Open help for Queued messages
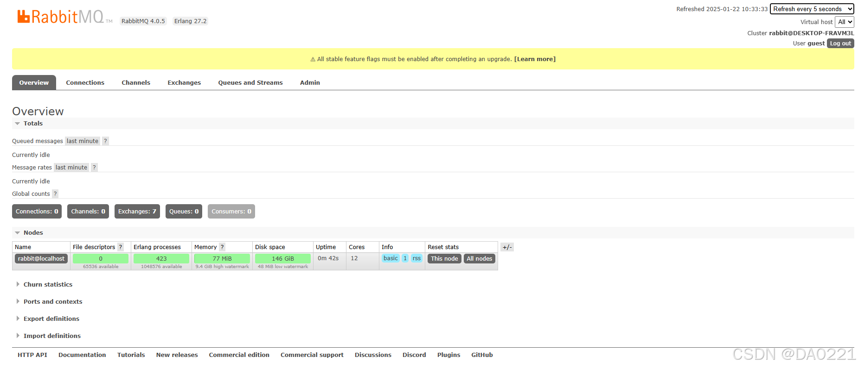This screenshot has height=369, width=858. [x=105, y=141]
